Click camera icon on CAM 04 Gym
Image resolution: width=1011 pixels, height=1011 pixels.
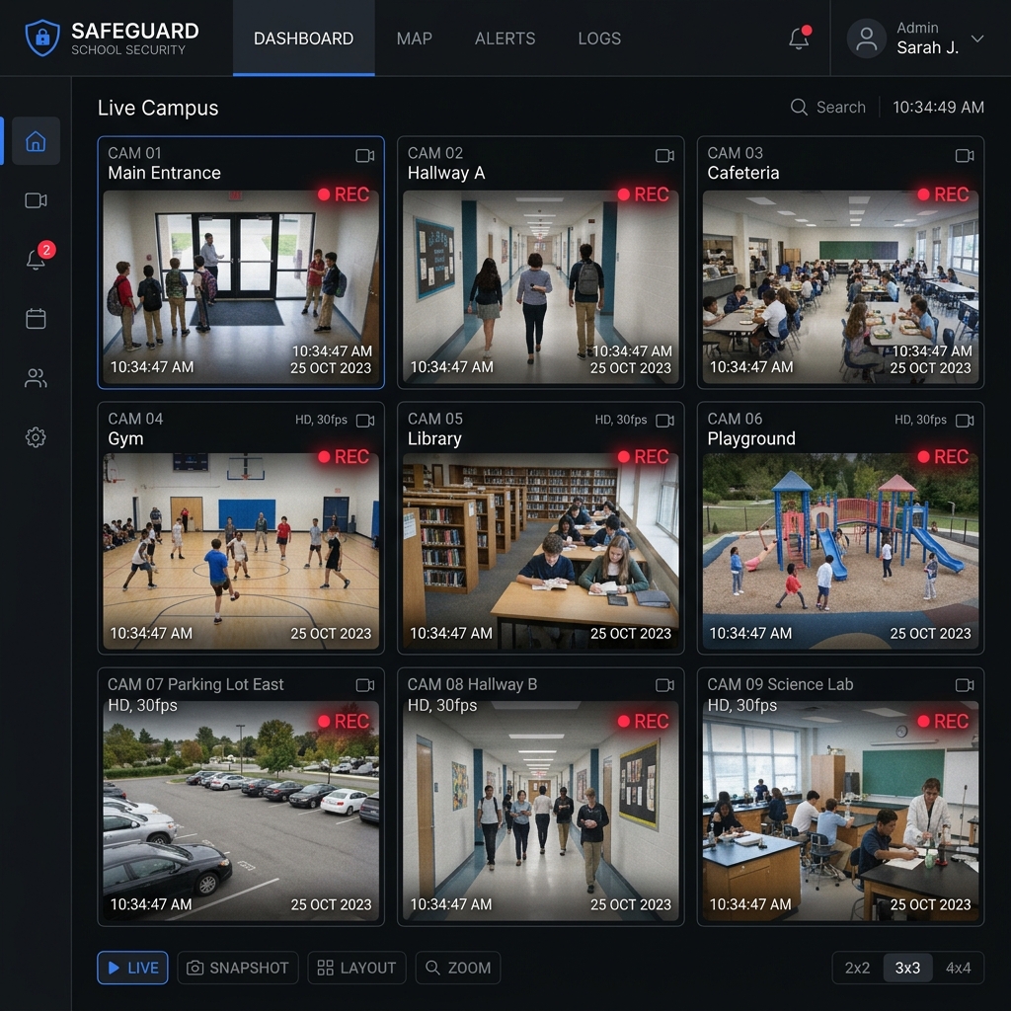365,421
